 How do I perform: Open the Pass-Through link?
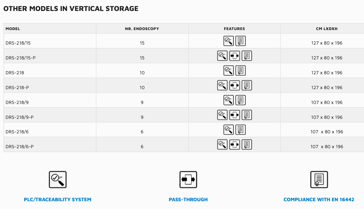point(188,199)
